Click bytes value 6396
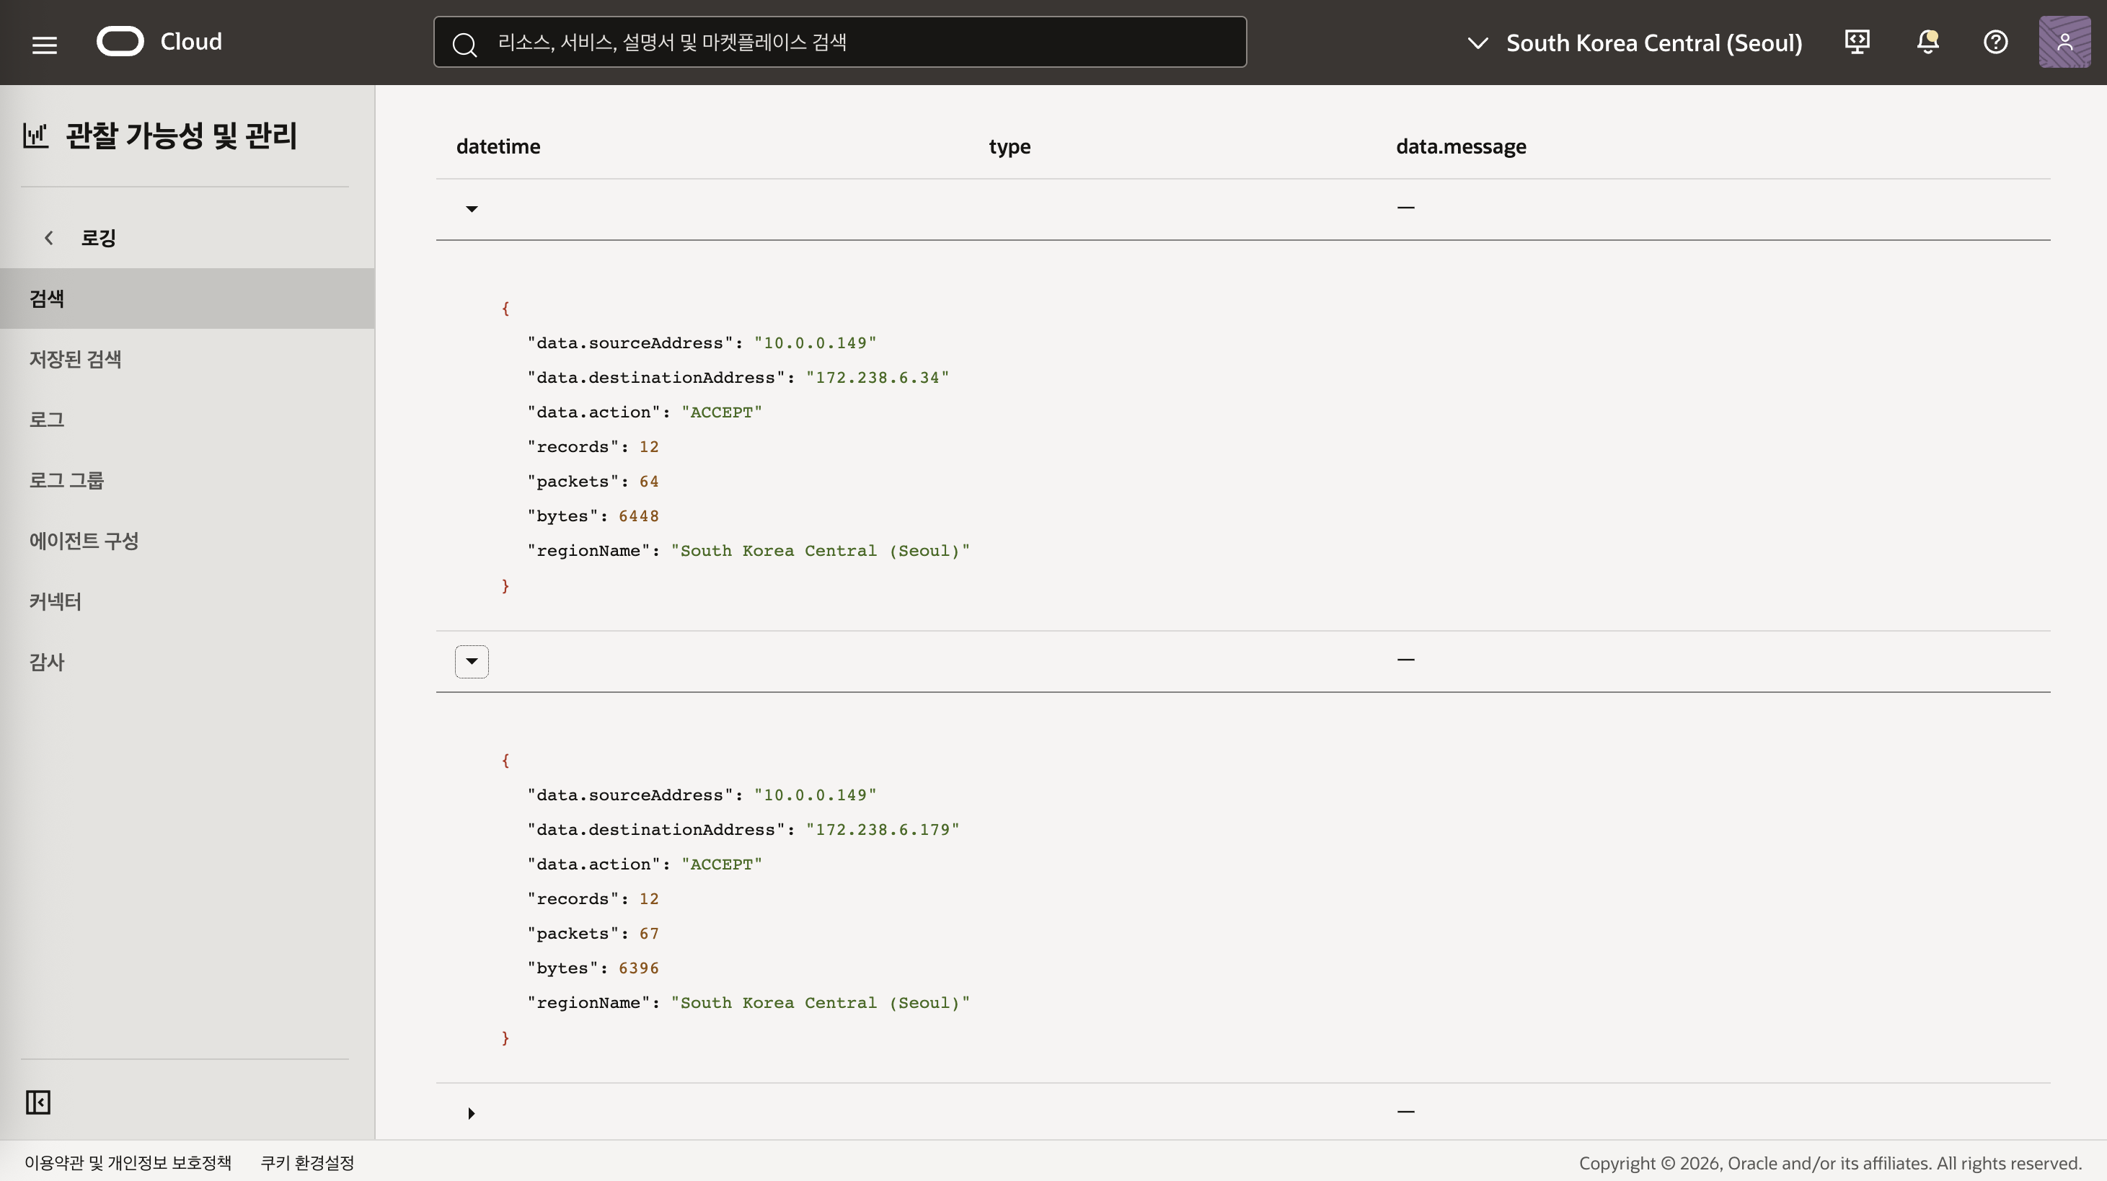Image resolution: width=2107 pixels, height=1181 pixels. pos(639,968)
